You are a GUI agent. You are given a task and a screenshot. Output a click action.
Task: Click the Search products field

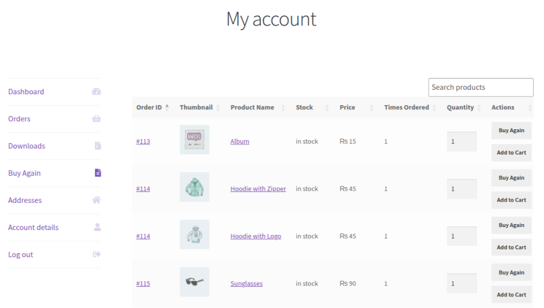[481, 88]
